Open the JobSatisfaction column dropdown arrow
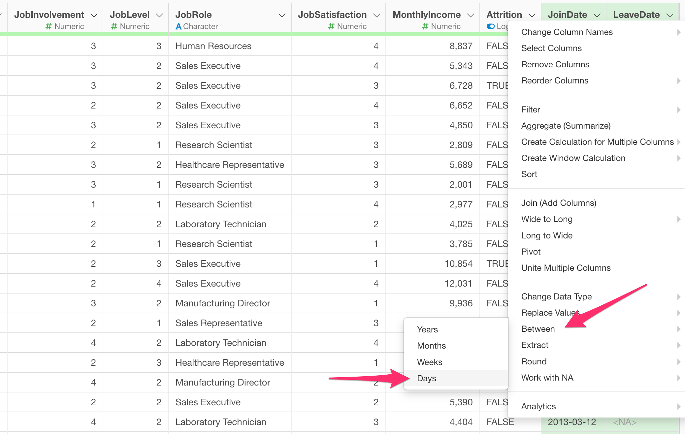The height and width of the screenshot is (434, 685). (377, 15)
